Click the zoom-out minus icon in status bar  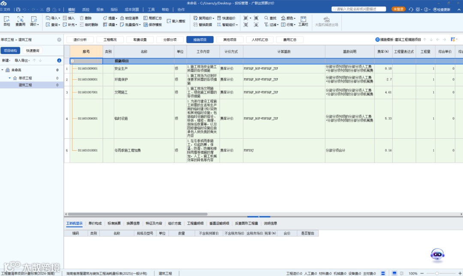tap(422, 273)
